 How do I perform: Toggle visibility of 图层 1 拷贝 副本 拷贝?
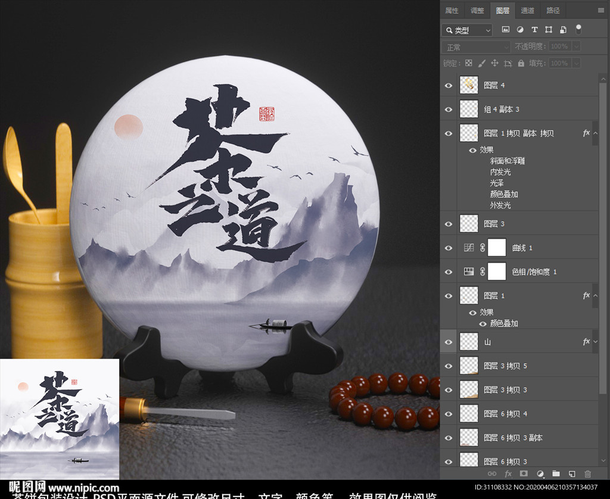coord(448,133)
